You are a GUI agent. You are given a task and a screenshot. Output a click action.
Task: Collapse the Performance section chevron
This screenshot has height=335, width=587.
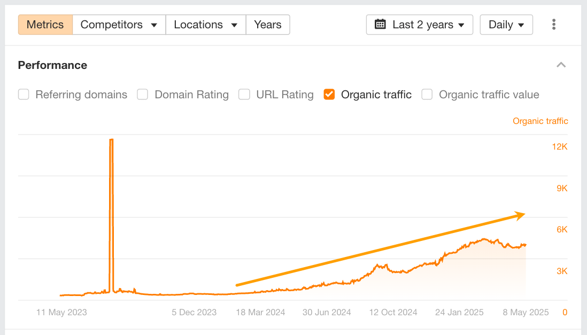(561, 65)
